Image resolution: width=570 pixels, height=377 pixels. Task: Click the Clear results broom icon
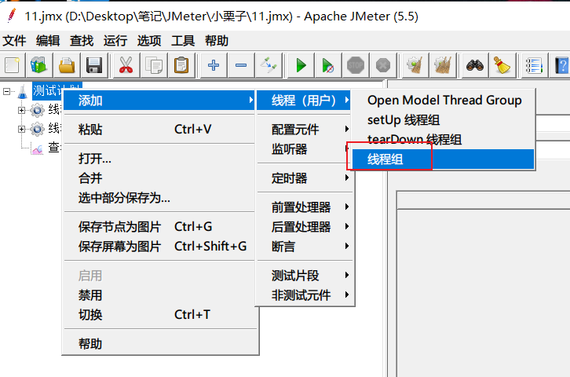point(415,65)
